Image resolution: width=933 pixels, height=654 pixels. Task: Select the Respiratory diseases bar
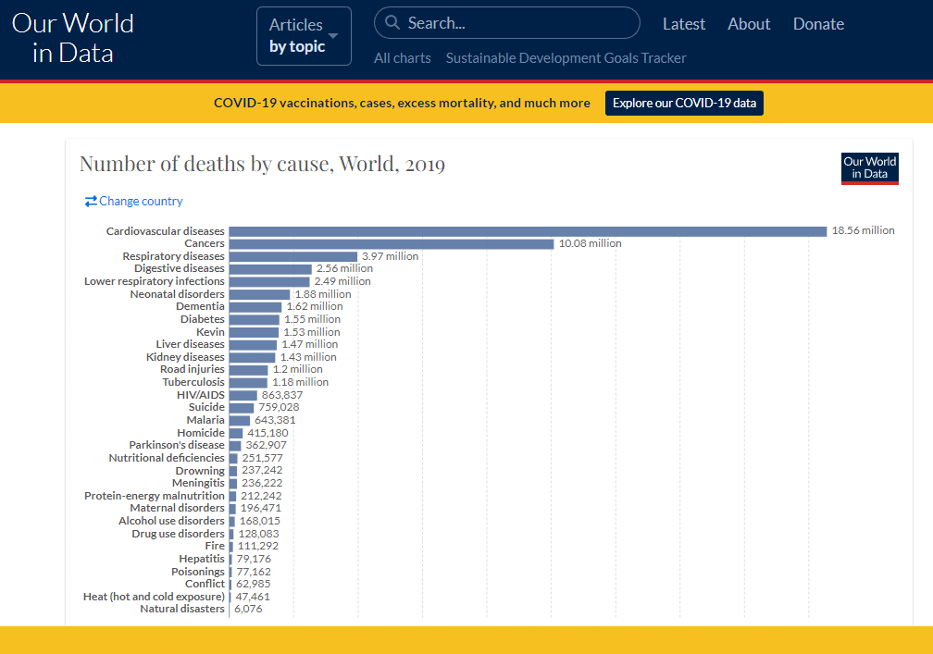pos(292,256)
